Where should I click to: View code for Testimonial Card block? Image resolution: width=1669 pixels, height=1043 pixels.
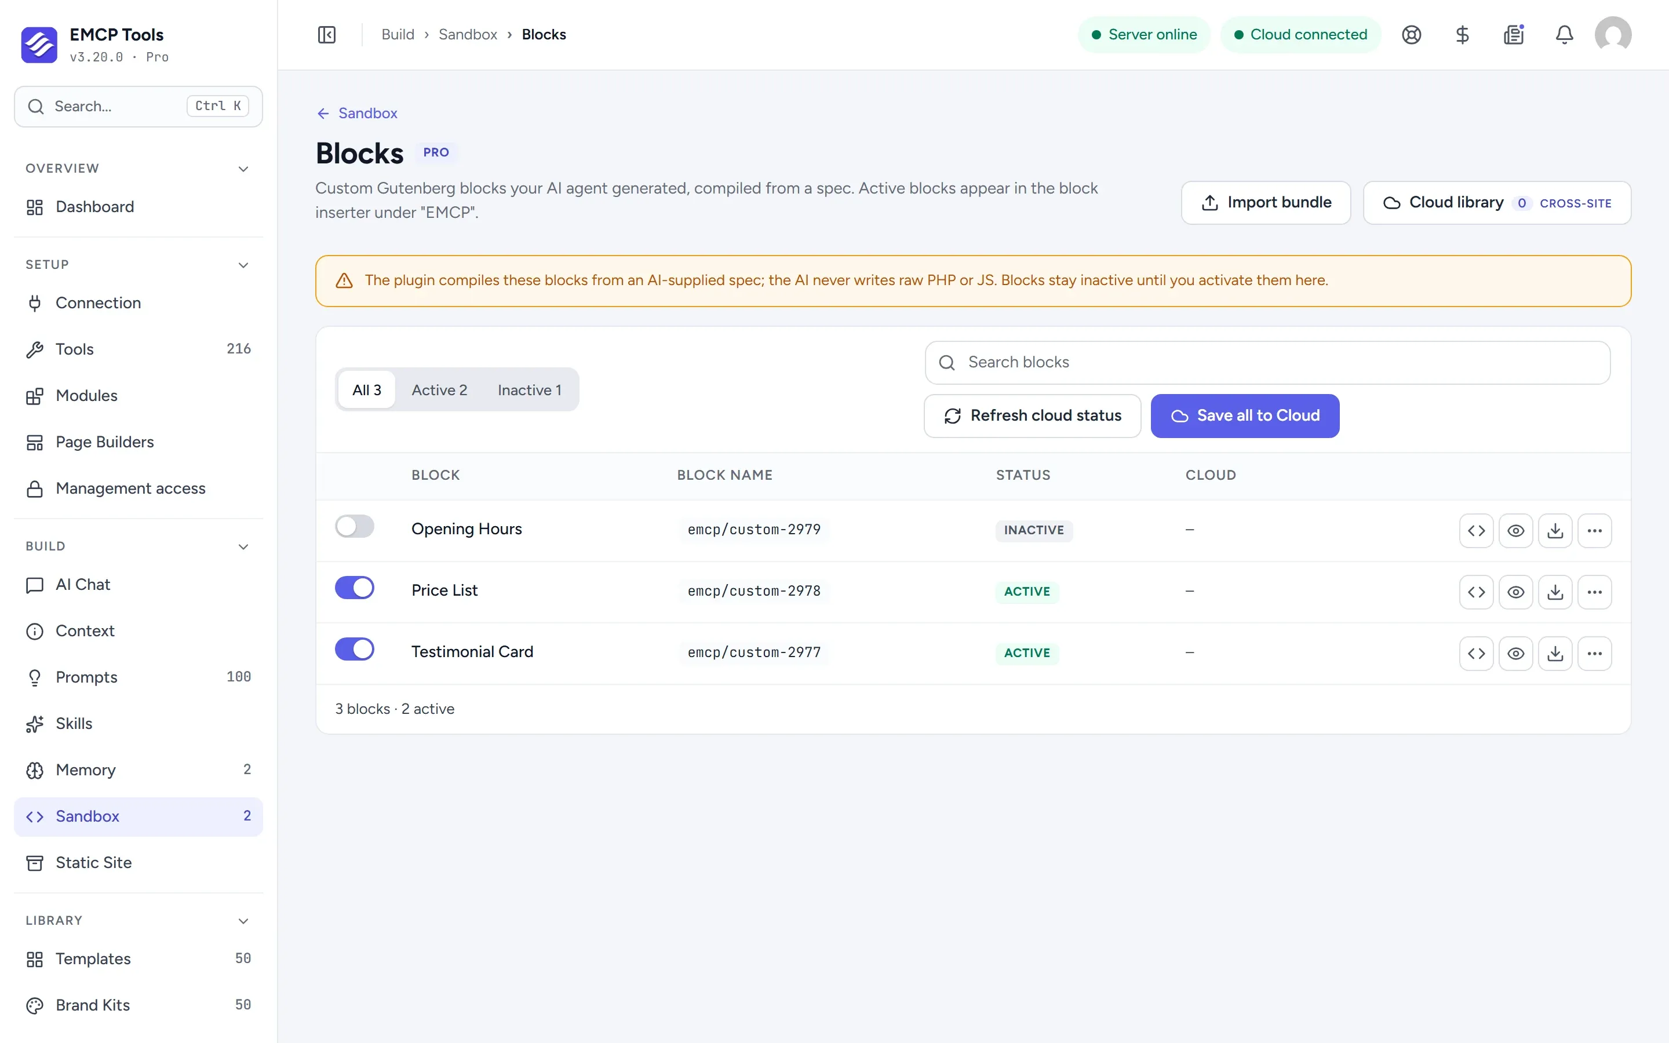click(x=1476, y=653)
